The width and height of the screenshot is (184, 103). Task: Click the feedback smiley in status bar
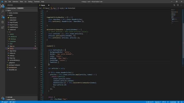pos(178,102)
